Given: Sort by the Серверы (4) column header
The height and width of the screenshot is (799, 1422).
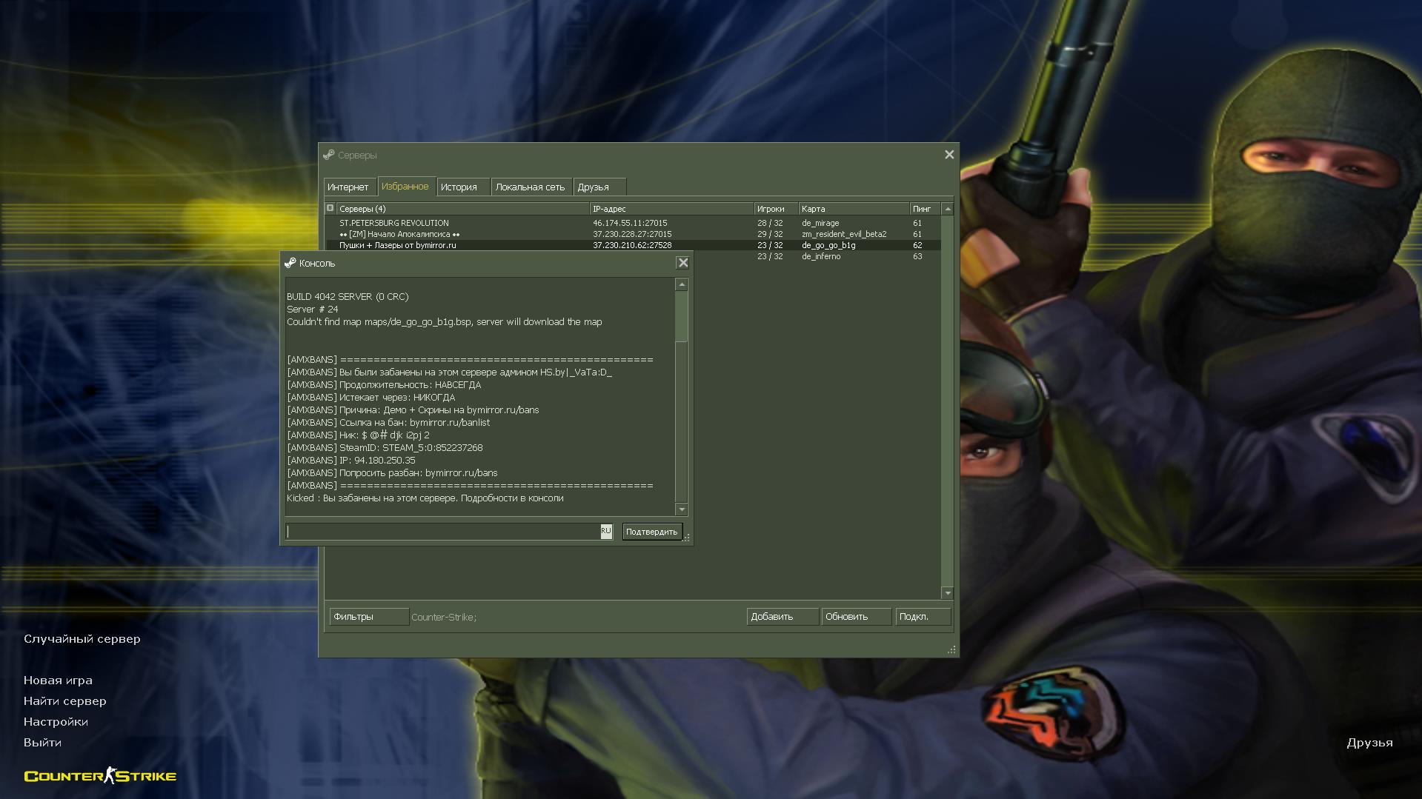Looking at the screenshot, I should point(462,209).
